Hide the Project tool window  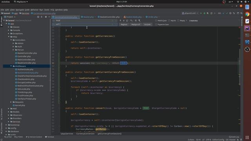[49, 17]
